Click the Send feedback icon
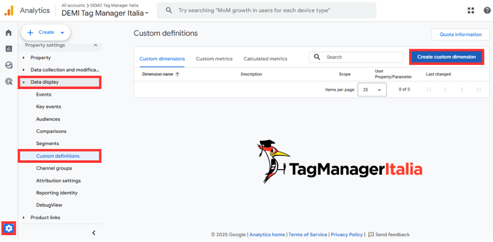The height and width of the screenshot is (242, 493). (x=371, y=235)
